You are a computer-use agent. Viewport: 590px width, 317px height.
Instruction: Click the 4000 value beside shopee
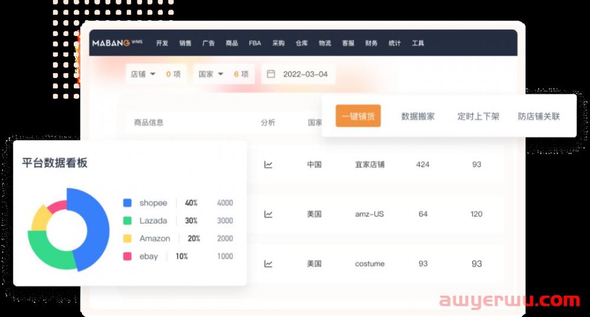(x=225, y=203)
